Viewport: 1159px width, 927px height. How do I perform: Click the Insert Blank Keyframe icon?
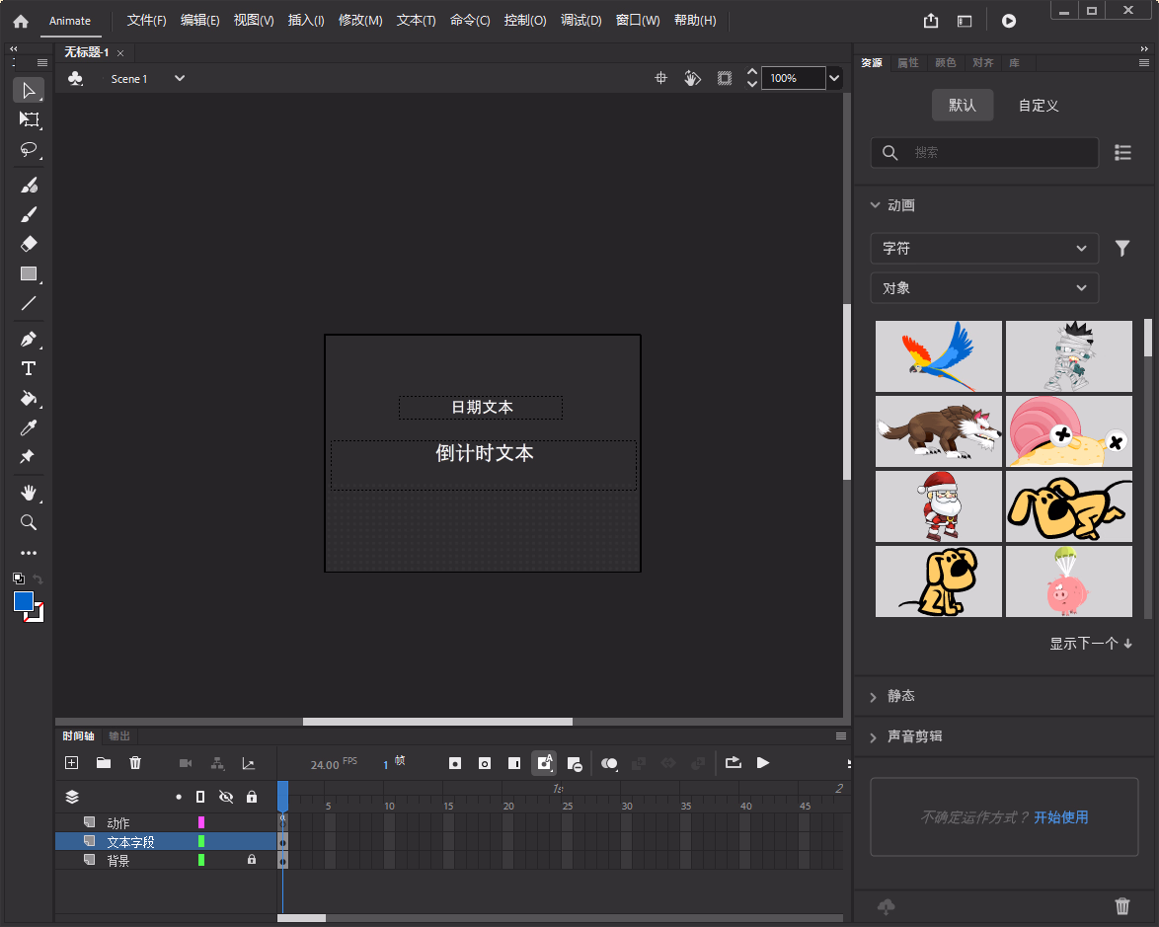click(485, 763)
